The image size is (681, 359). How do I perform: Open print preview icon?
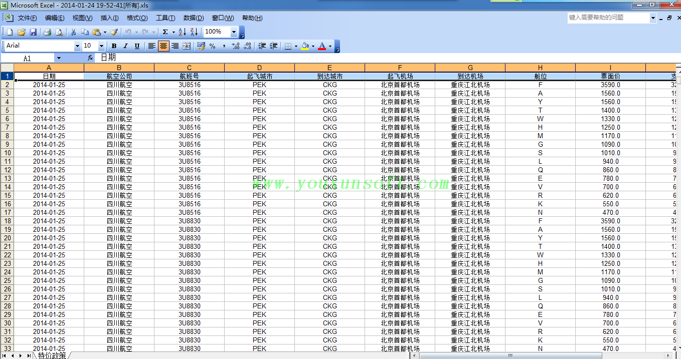click(59, 32)
